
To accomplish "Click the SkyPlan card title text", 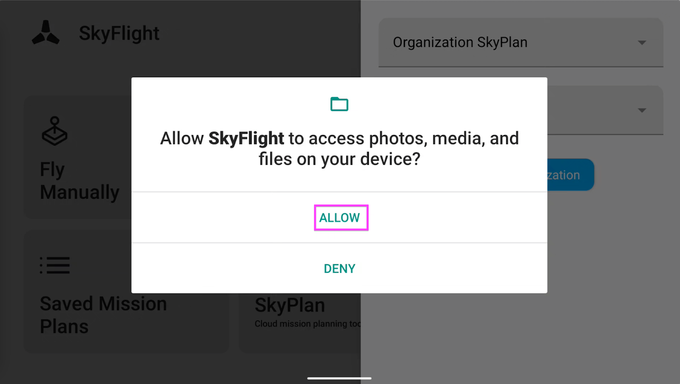I will coord(290,305).
